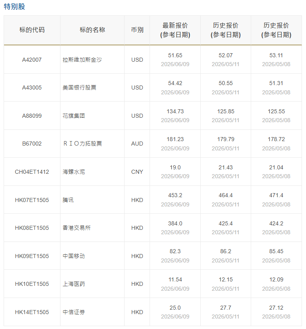Select historical price 21.04
This screenshot has height=329, width=306.
point(276,167)
